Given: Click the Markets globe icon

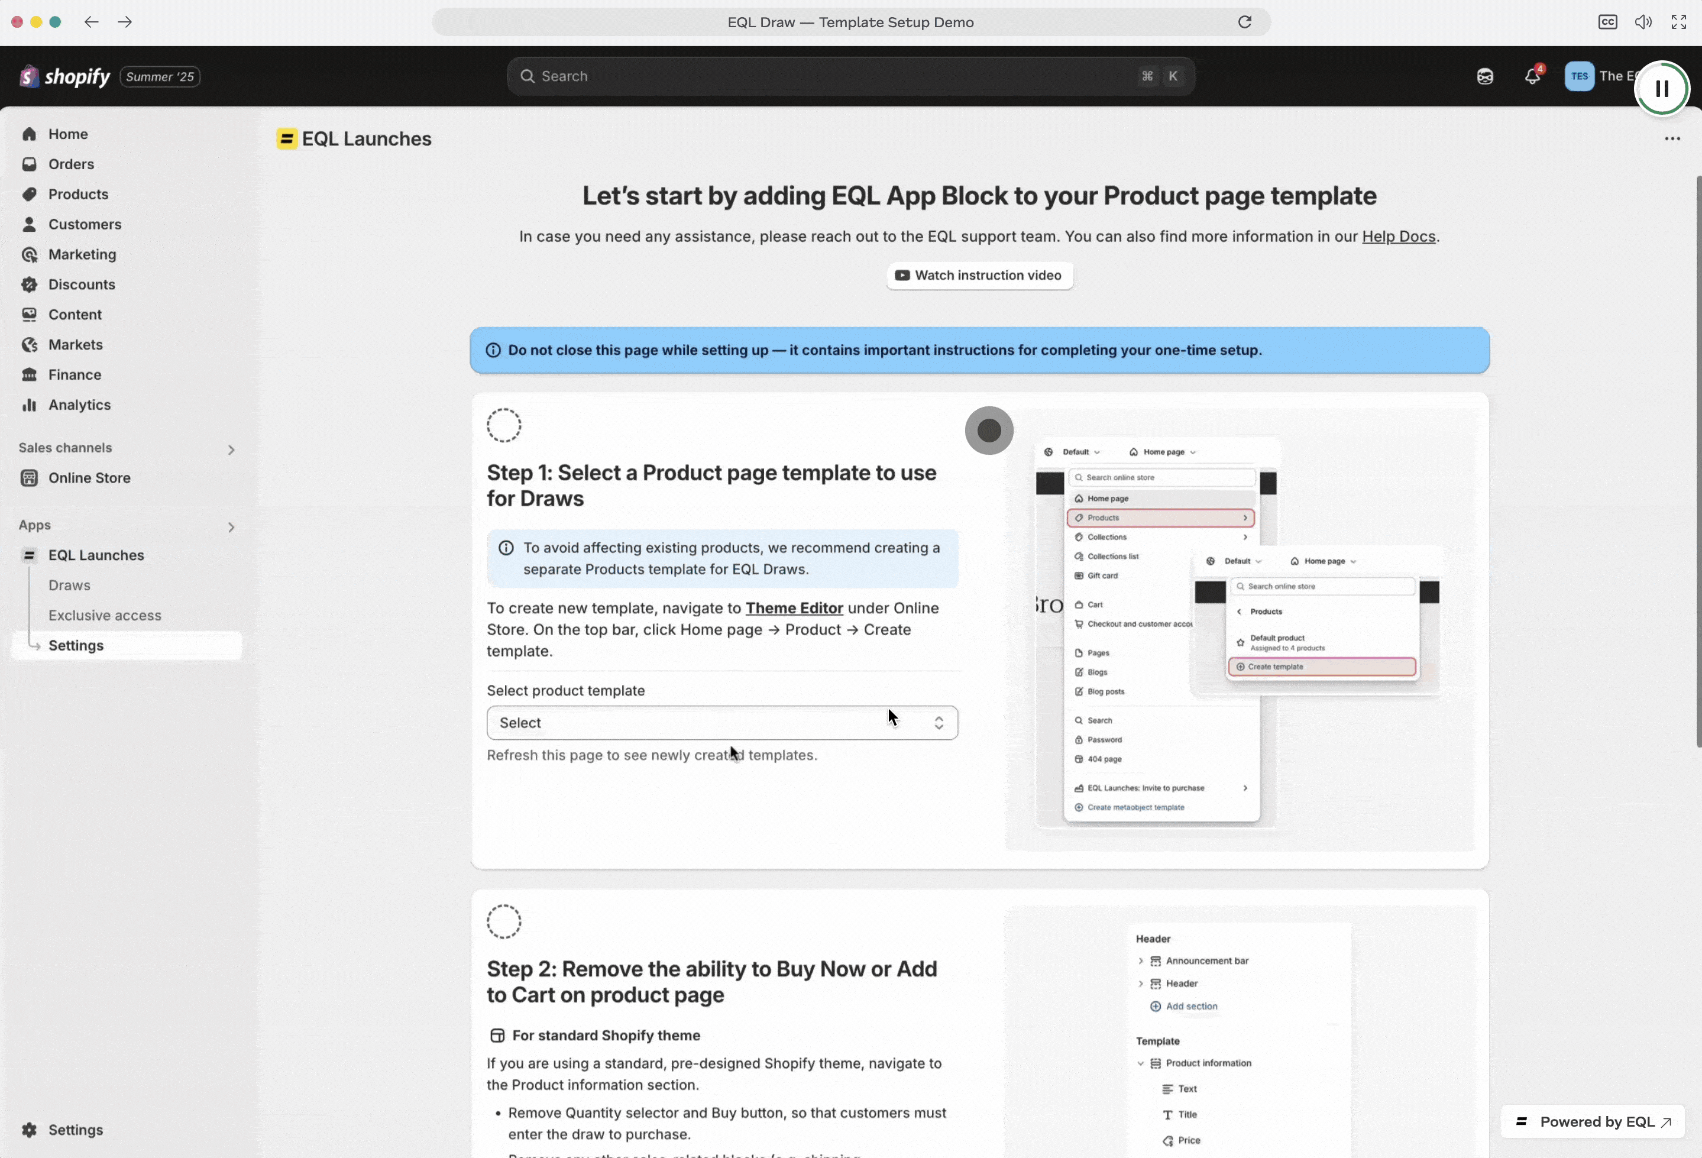Looking at the screenshot, I should [30, 344].
